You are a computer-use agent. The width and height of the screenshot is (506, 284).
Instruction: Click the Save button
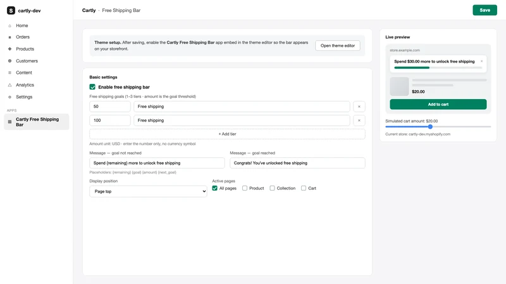pos(484,10)
